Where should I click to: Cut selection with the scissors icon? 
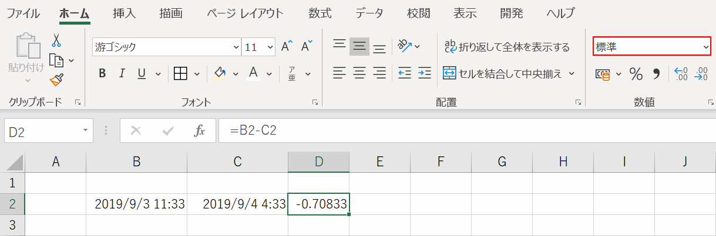(56, 40)
